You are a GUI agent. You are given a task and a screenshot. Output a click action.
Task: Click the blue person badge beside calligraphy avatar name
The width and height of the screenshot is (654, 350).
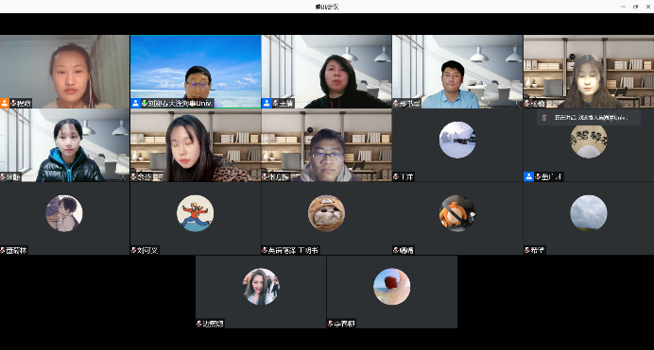coord(528,176)
